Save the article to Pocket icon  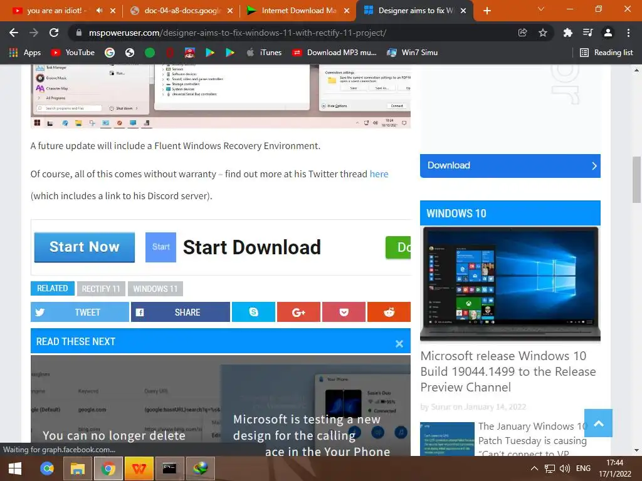(x=344, y=312)
